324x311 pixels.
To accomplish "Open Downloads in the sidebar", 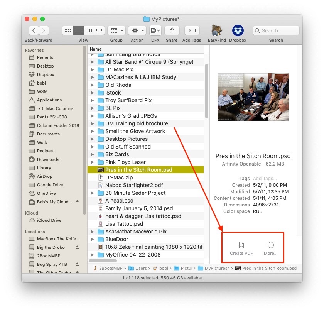I will (x=48, y=159).
